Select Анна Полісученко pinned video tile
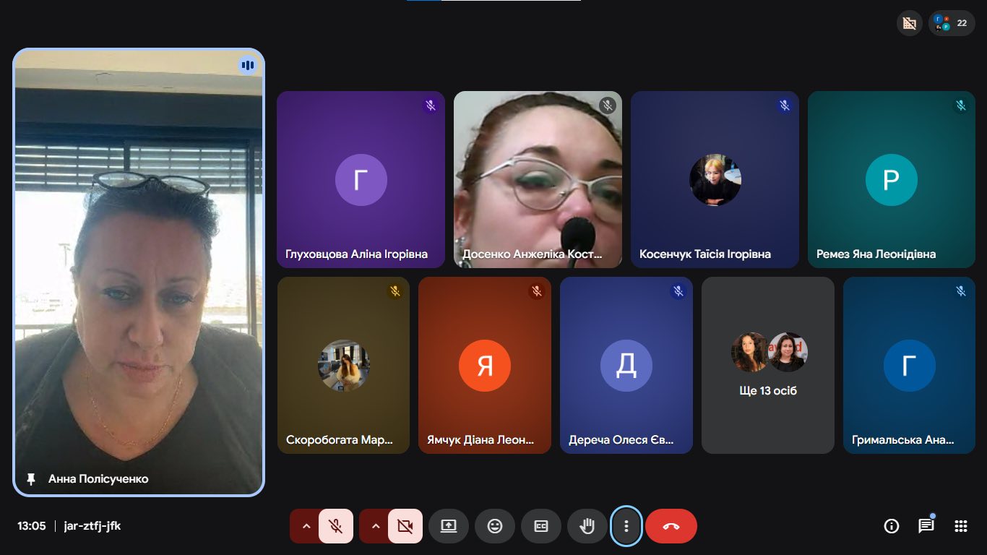 [139, 272]
